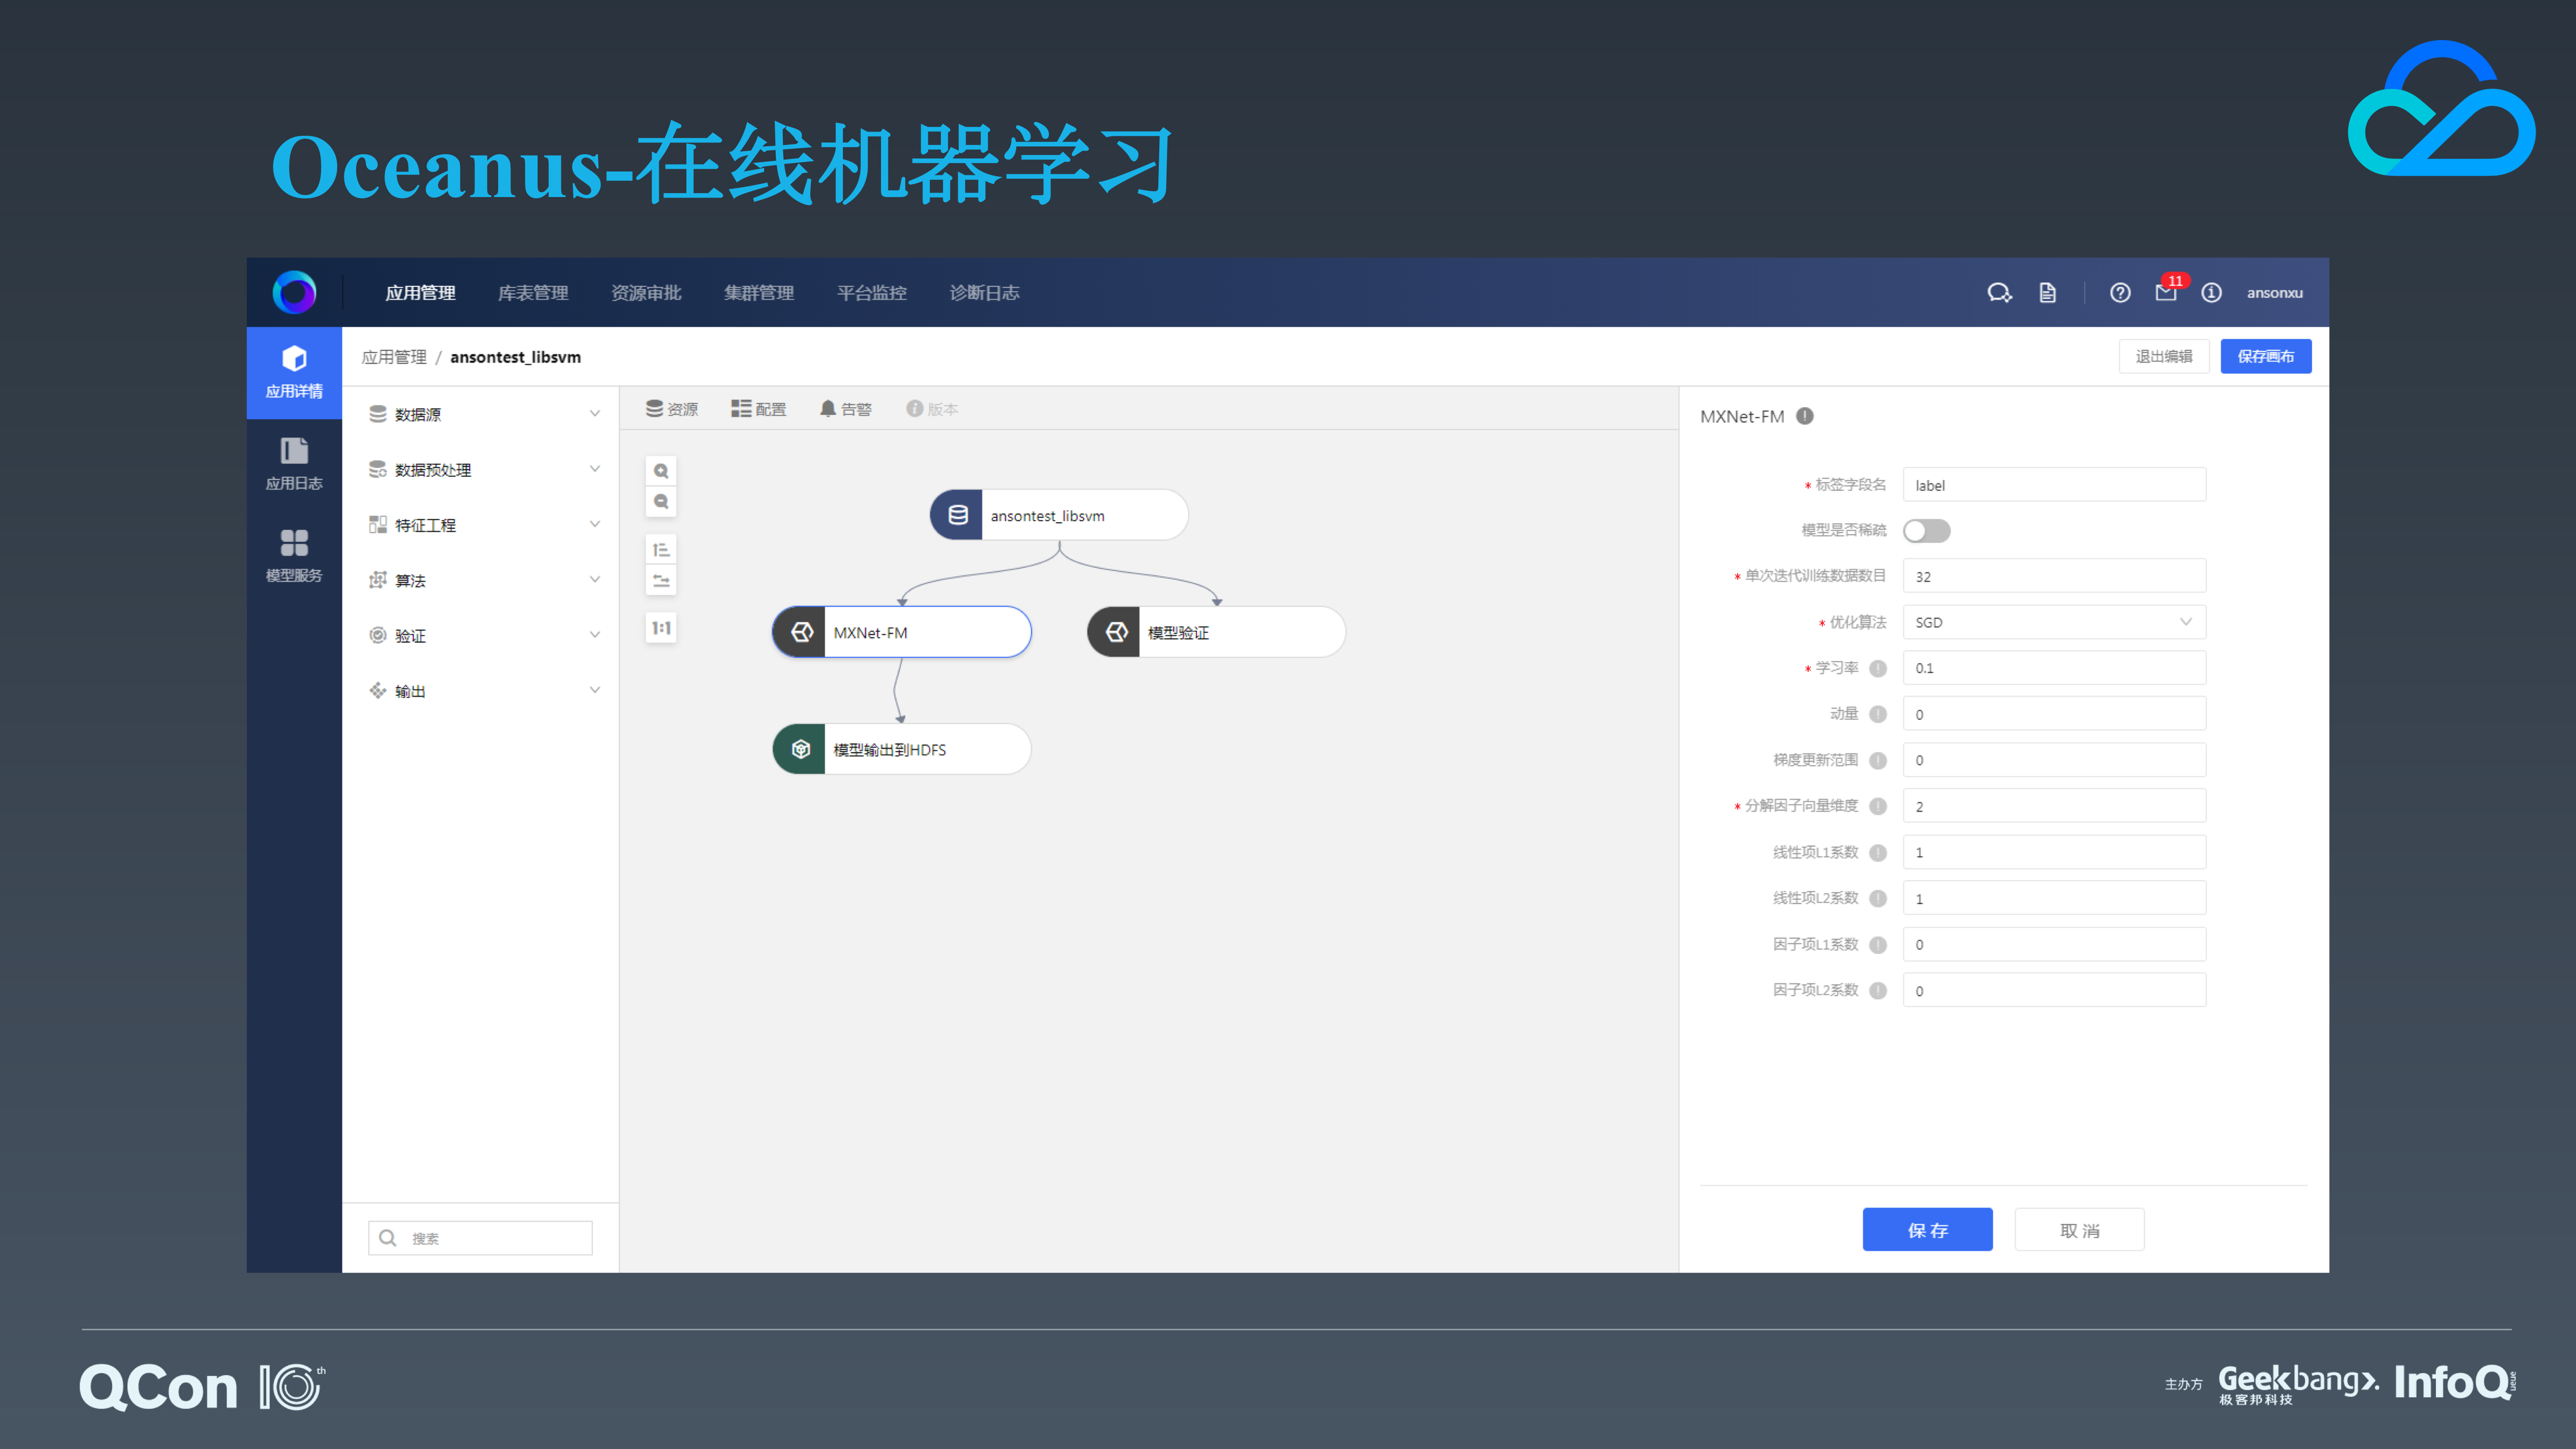Viewport: 2576px width, 1449px height.
Task: Click the 梯度更新范围 input field
Action: (2054, 760)
